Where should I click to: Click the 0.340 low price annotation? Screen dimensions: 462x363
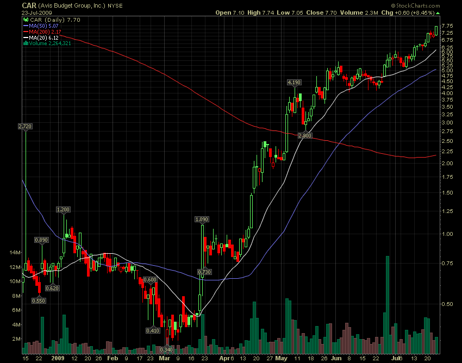point(166,350)
